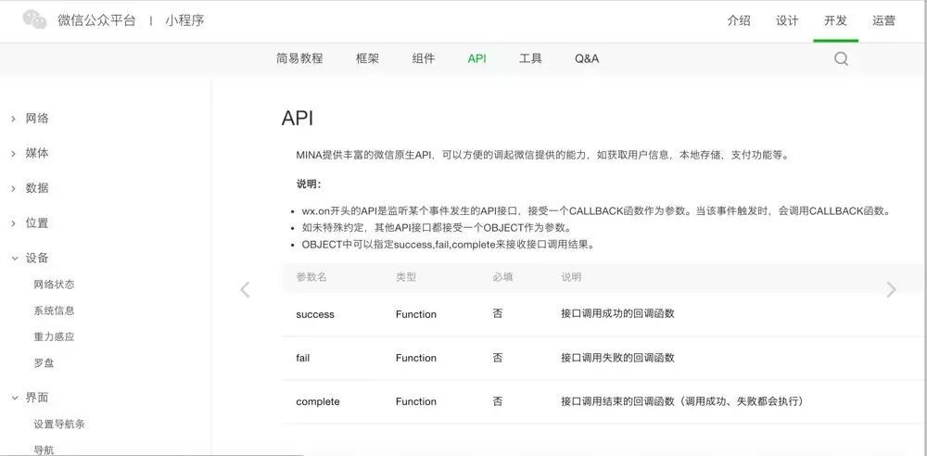Click the API page heading
Viewport: 927px width, 456px height.
(x=298, y=119)
